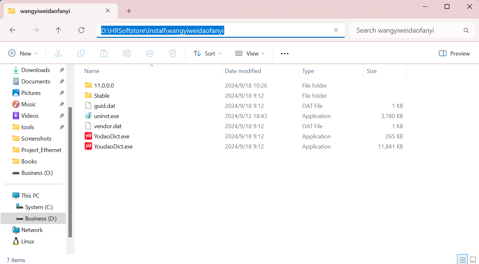Click the Delete trash icon
This screenshot has height=264, width=479.
[x=173, y=53]
